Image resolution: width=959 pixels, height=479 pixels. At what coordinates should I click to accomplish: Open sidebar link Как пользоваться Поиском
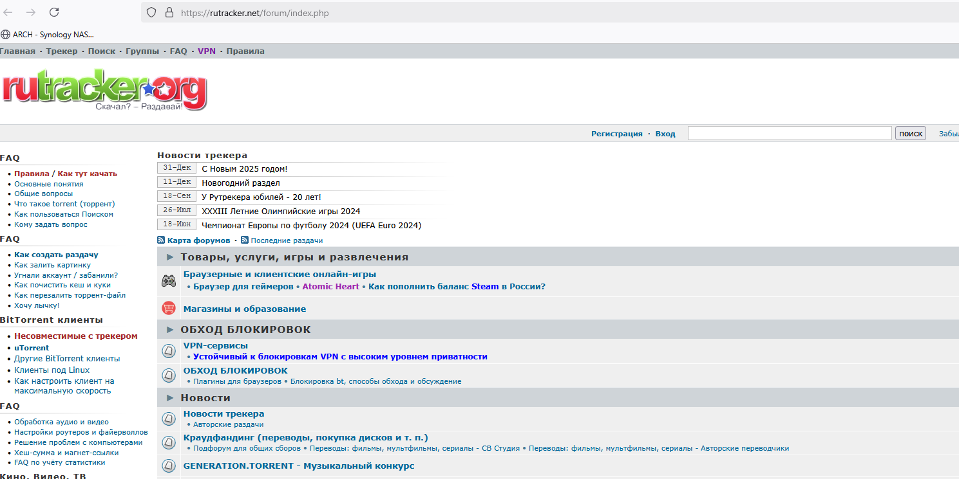pos(64,214)
